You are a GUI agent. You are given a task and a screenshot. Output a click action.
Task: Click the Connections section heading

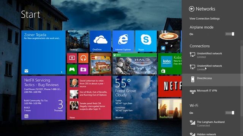(x=200, y=46)
